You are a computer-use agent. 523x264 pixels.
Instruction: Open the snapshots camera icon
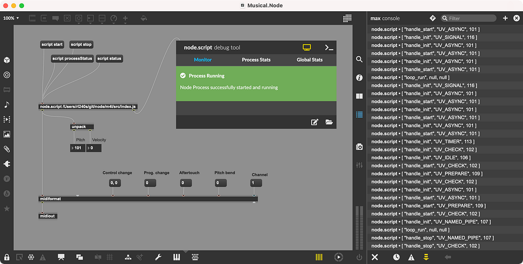pyautogui.click(x=360, y=147)
